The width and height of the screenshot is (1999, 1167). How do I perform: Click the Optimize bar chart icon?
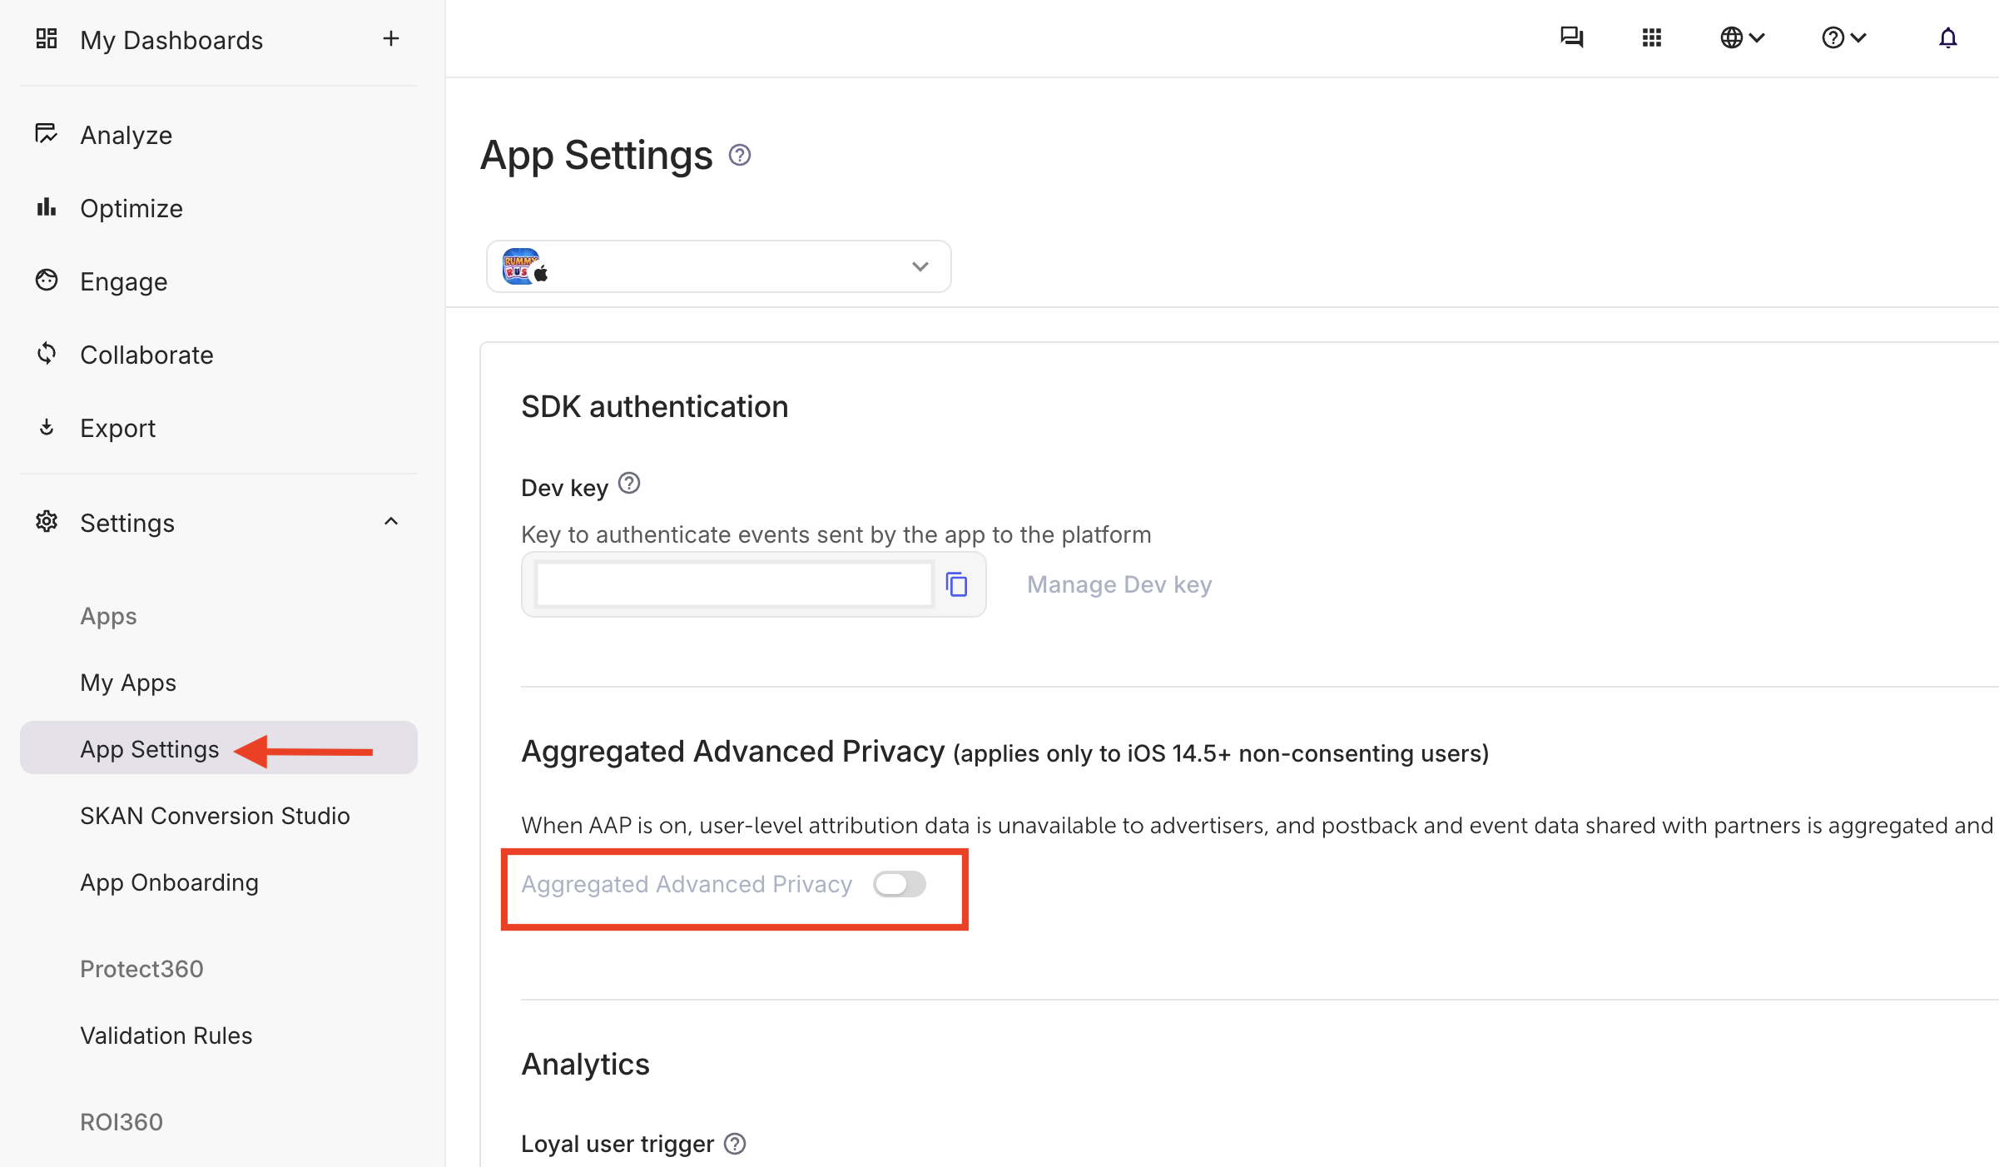pyautogui.click(x=47, y=206)
